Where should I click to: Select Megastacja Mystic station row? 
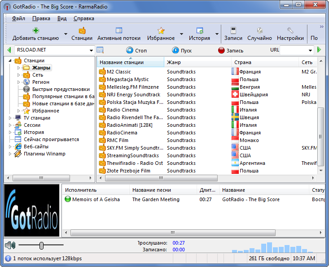tap(207, 79)
